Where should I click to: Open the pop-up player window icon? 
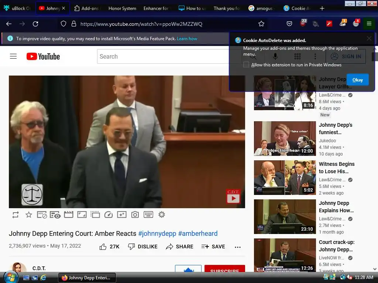95,215
